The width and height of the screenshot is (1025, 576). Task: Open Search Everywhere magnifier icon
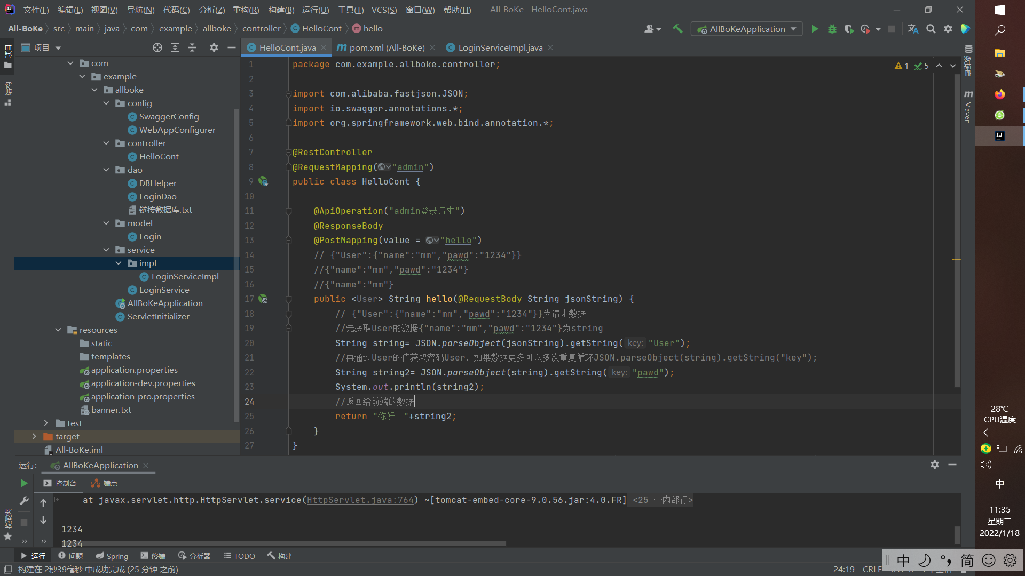(x=931, y=29)
